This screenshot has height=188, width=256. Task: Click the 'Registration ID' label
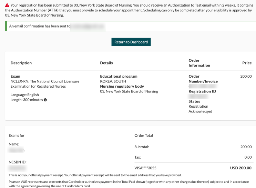(x=202, y=91)
